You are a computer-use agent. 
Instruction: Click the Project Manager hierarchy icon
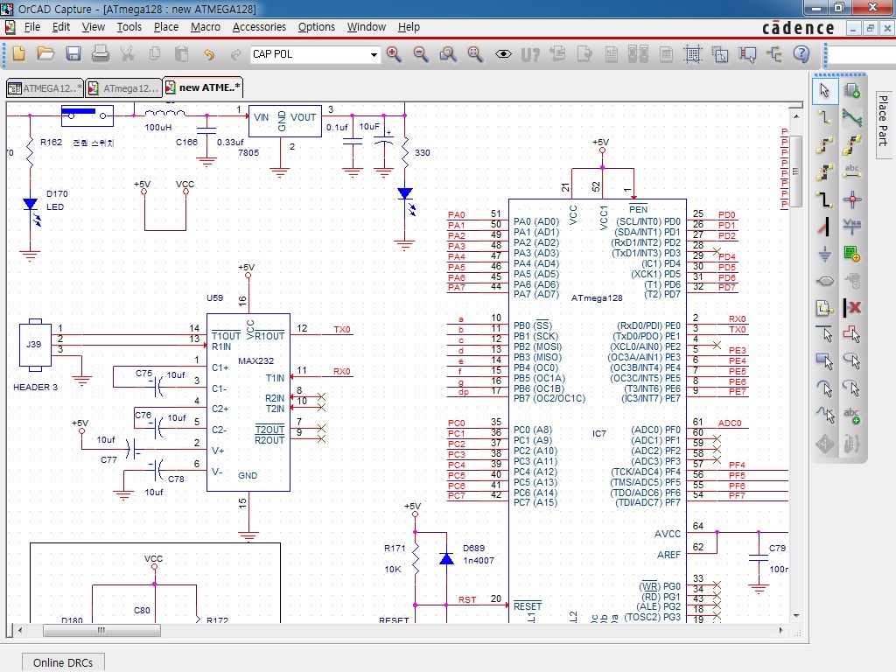(x=774, y=54)
